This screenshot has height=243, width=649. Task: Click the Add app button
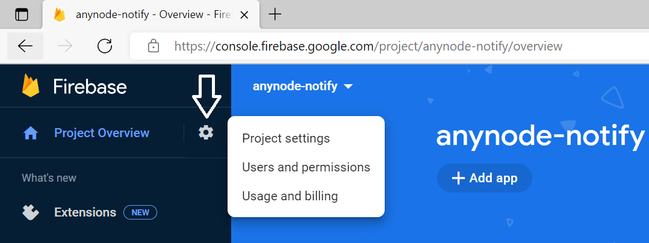(485, 178)
